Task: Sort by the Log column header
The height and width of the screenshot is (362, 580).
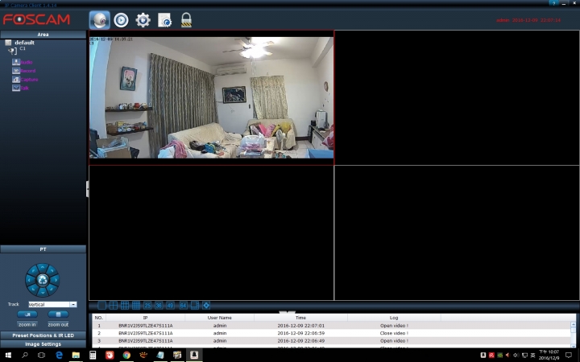Action: 394,318
